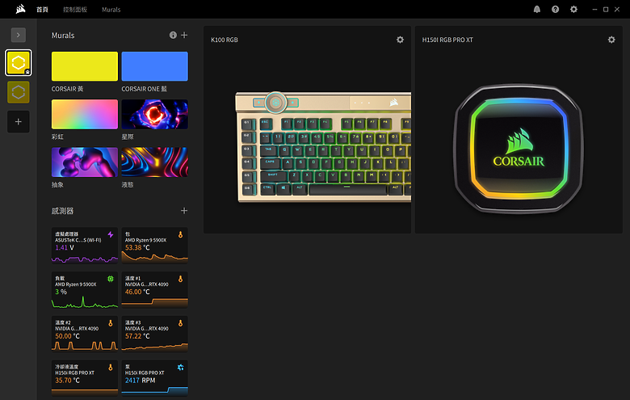The width and height of the screenshot is (630, 400).
Task: Choose the CORSAIR 黃 yellow mural swatch
Action: [85, 66]
